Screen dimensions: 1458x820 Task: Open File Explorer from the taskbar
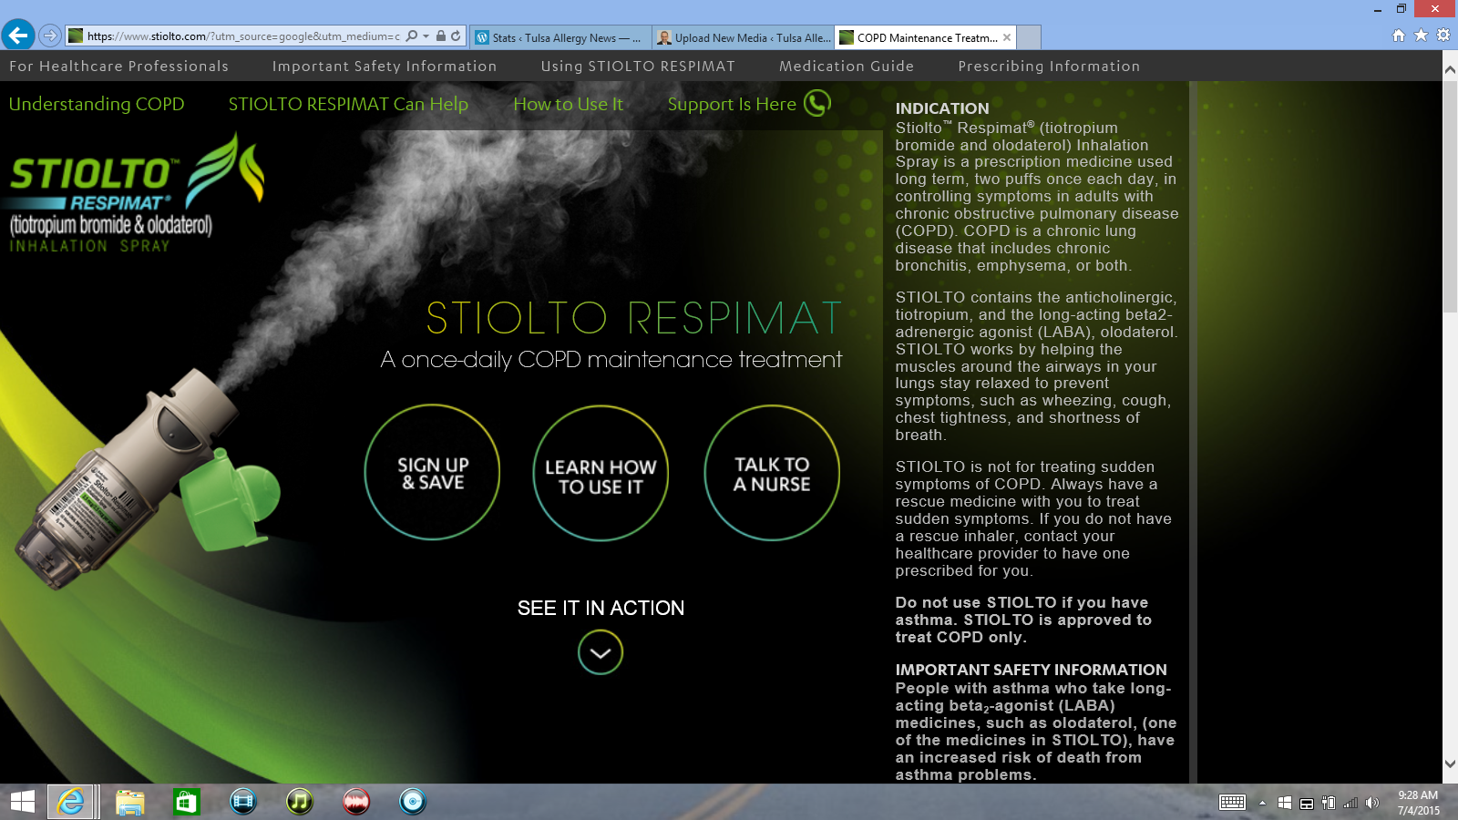tap(129, 802)
